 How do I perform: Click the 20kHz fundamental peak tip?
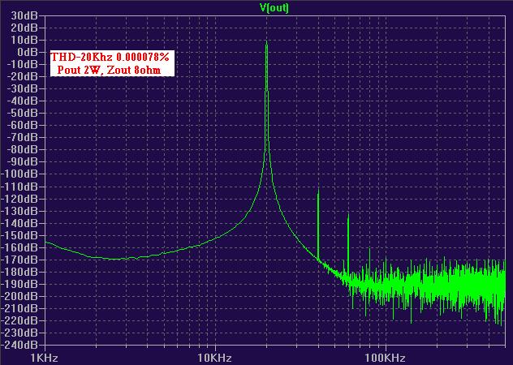pyautogui.click(x=266, y=42)
